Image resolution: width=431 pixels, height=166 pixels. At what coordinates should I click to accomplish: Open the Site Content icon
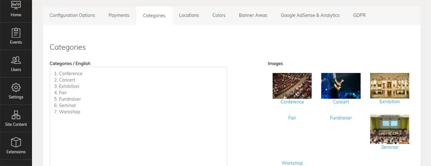click(x=16, y=115)
